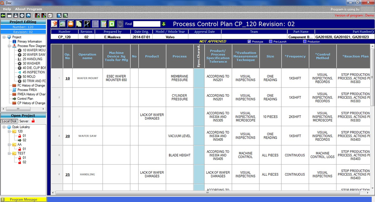The width and height of the screenshot is (375, 202).
Task: Toggle the Pre-Launch checkbox
Action: pyautogui.click(x=270, y=41)
